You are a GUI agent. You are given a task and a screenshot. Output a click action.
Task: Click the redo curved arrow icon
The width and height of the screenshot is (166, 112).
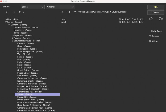[x=160, y=19]
